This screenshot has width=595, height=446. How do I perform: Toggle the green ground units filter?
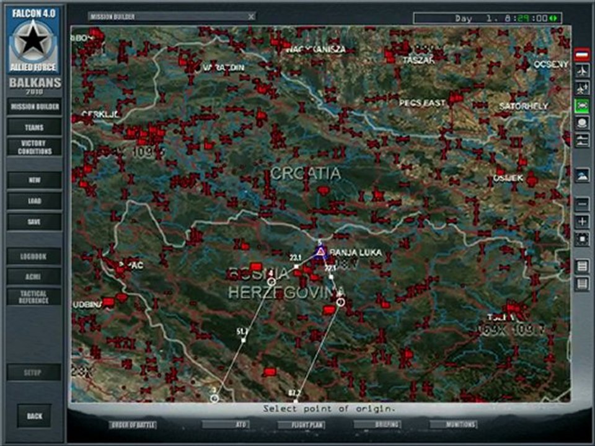coord(582,105)
